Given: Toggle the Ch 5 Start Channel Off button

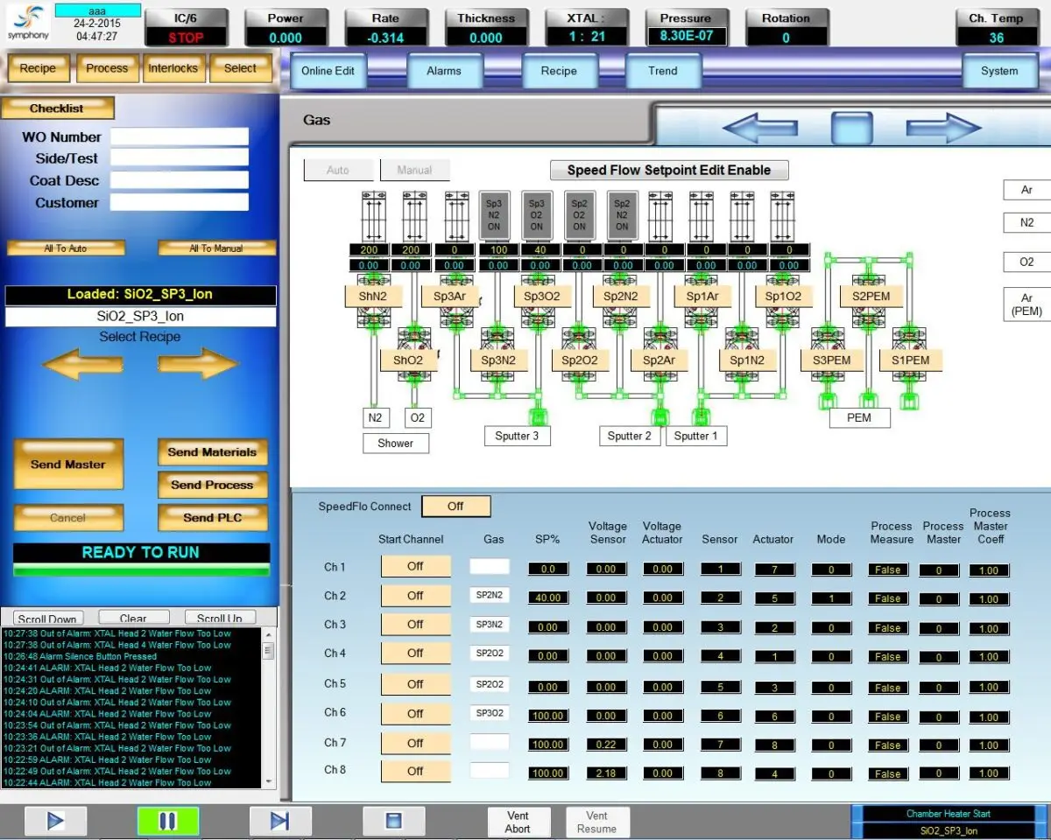Looking at the screenshot, I should (415, 684).
